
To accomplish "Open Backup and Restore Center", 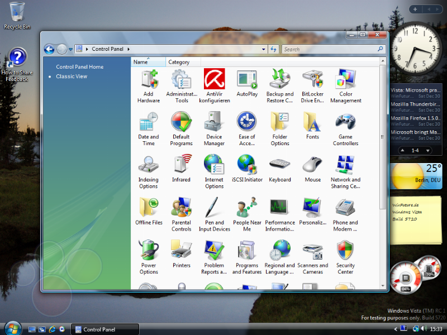I will pyautogui.click(x=280, y=86).
